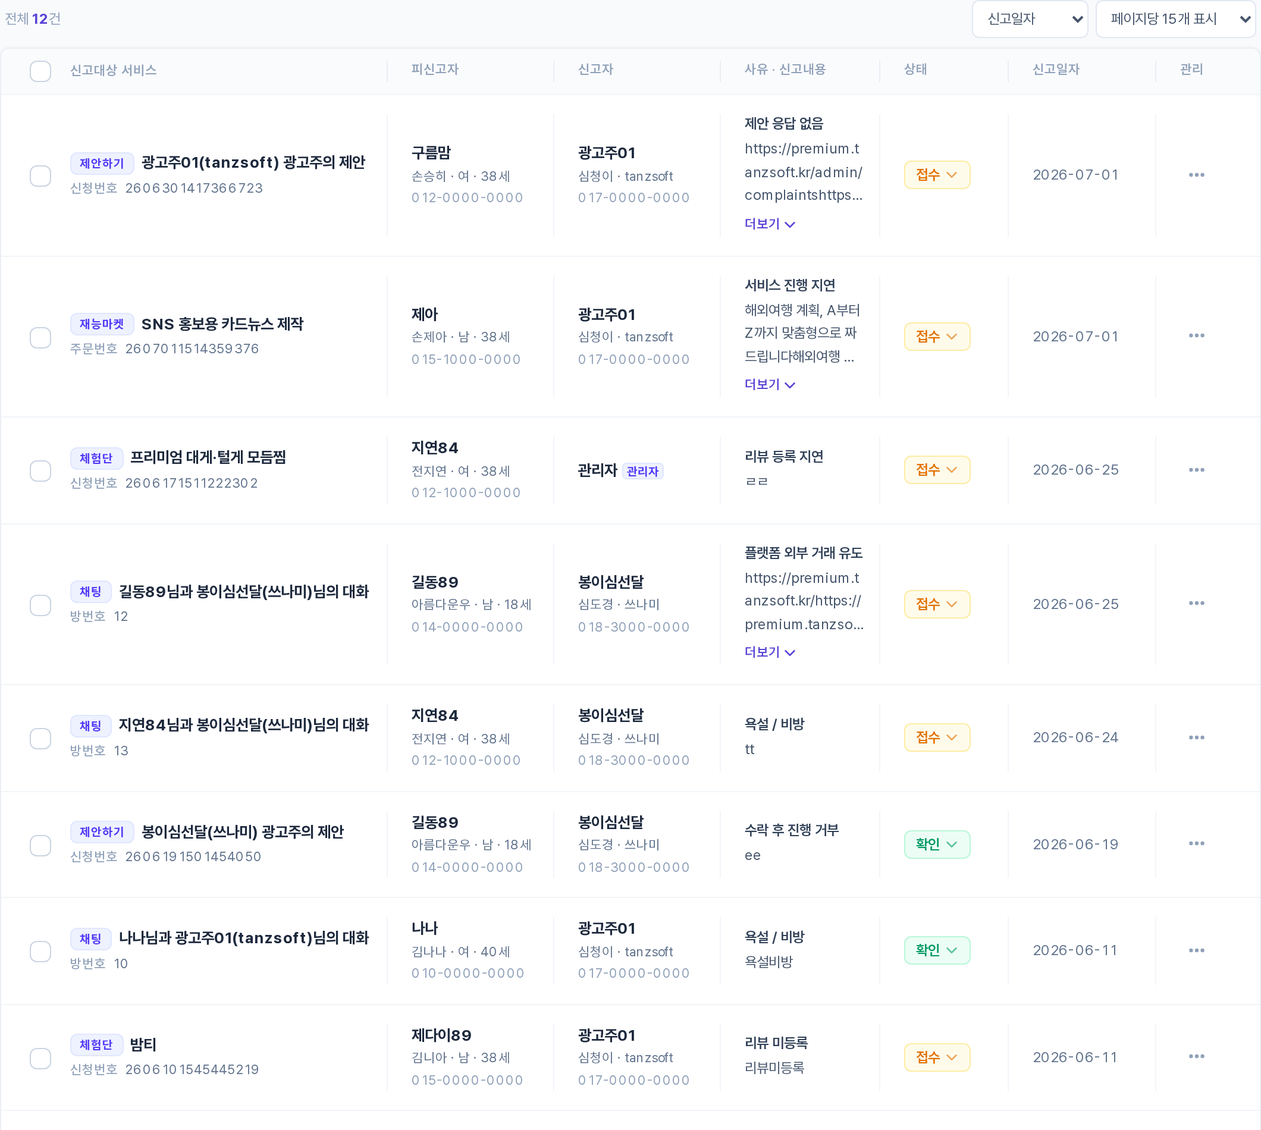Check the SNS 홍보용 카드뉴스 제작 row checkbox

tap(40, 338)
